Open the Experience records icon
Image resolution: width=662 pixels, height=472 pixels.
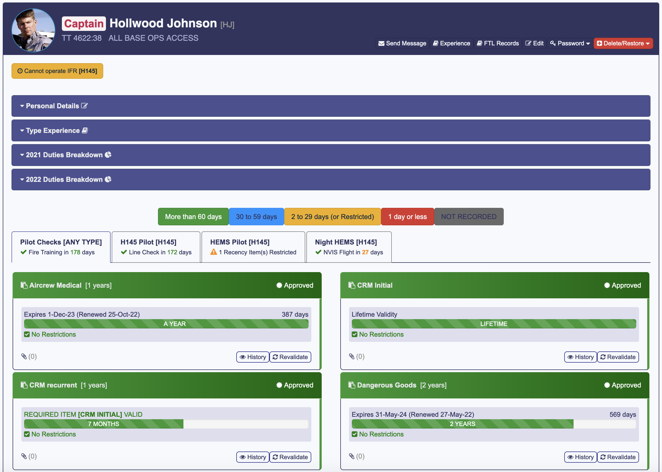[451, 43]
